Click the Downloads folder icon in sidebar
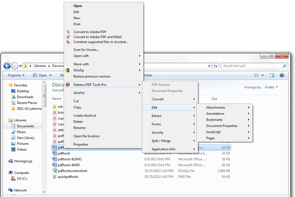 [13, 97]
